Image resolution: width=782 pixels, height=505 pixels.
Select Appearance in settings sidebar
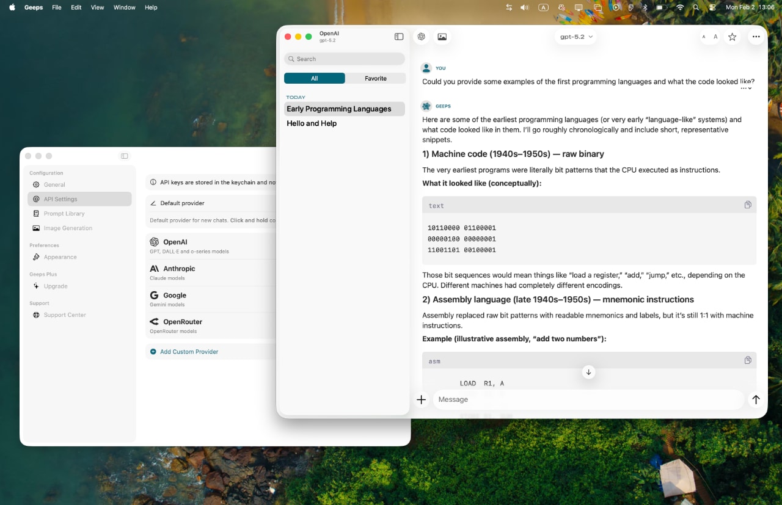60,257
